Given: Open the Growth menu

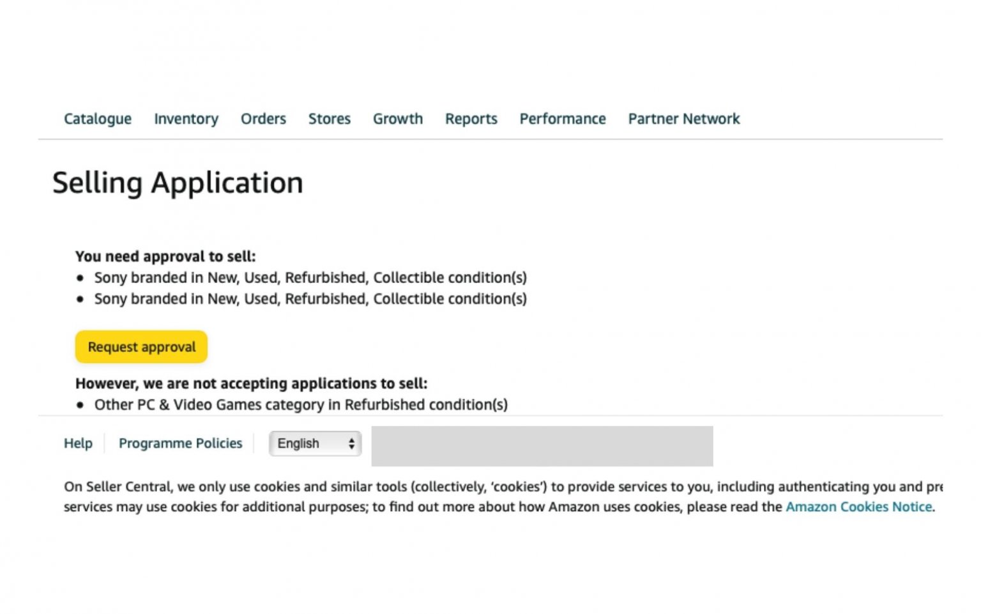Looking at the screenshot, I should click(397, 119).
